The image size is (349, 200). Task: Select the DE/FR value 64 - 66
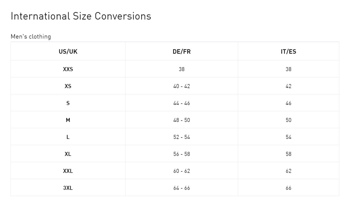[182, 188]
